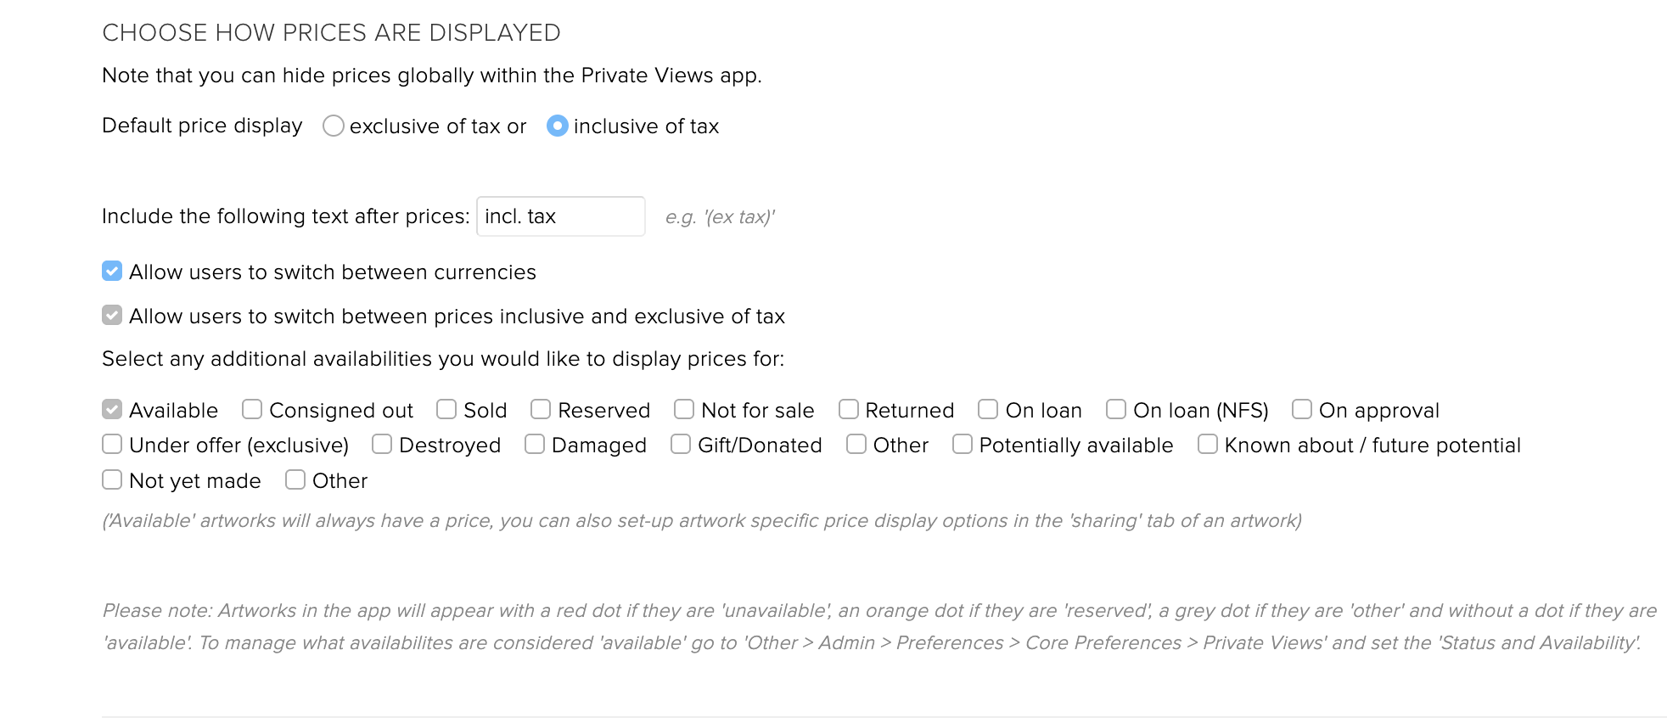The height and width of the screenshot is (723, 1667).
Task: Check the Not yet made checkbox
Action: pos(112,480)
